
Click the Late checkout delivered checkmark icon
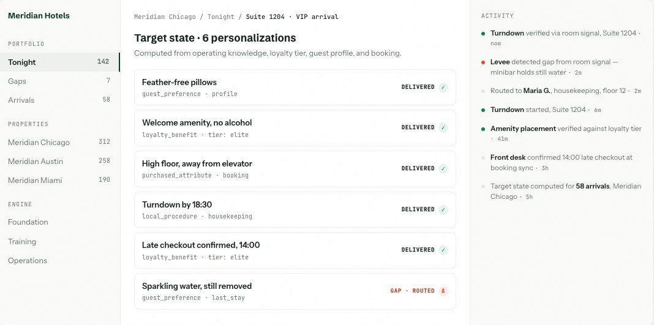point(443,250)
